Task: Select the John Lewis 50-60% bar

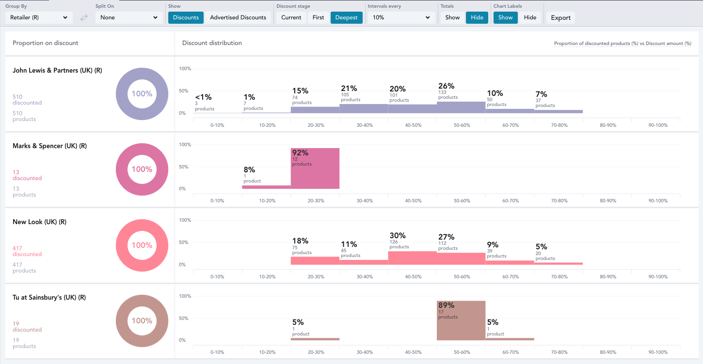Action: pyautogui.click(x=461, y=107)
